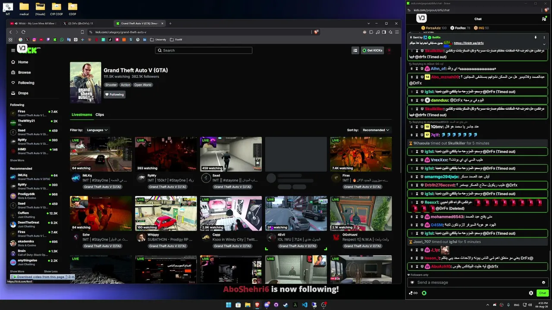Open the pinned message more options

pyautogui.click(x=544, y=37)
